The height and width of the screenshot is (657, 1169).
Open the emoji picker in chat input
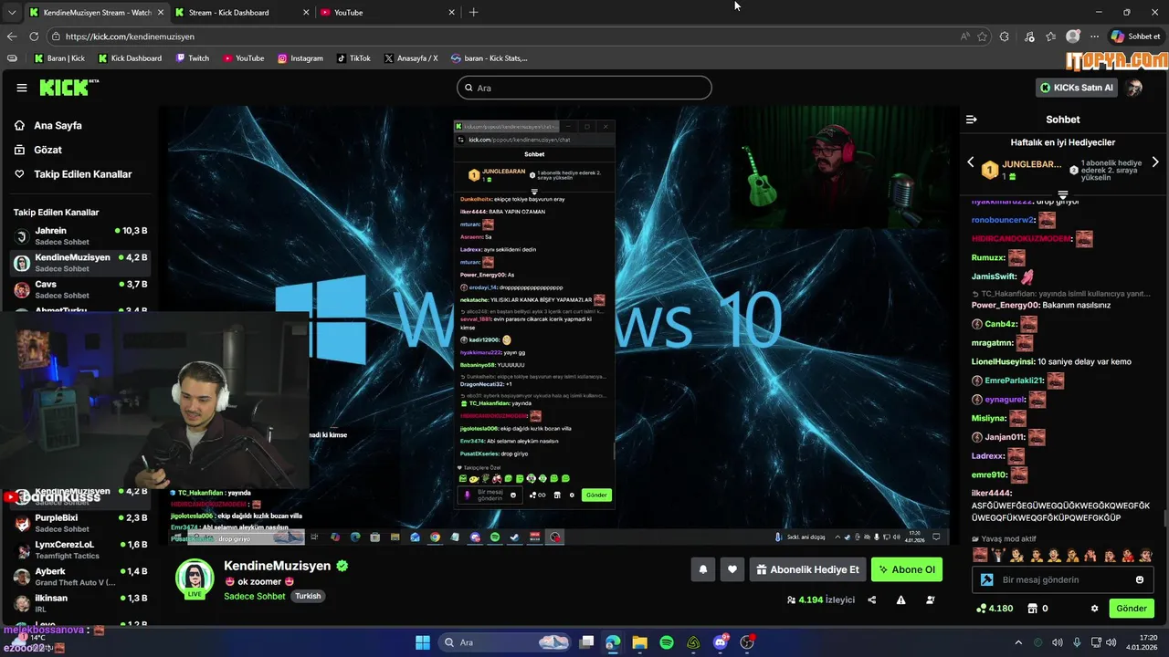point(1140,579)
